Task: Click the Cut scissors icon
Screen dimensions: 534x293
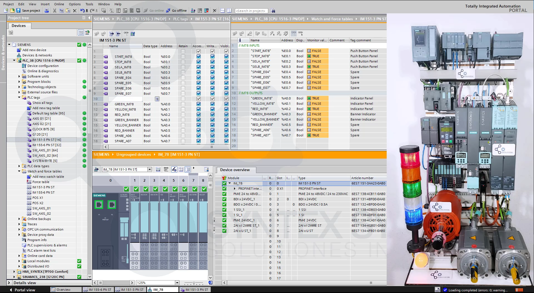Action: 54,11
